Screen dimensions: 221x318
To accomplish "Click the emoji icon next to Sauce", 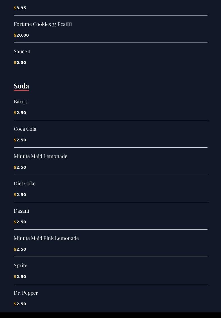I will point(29,52).
